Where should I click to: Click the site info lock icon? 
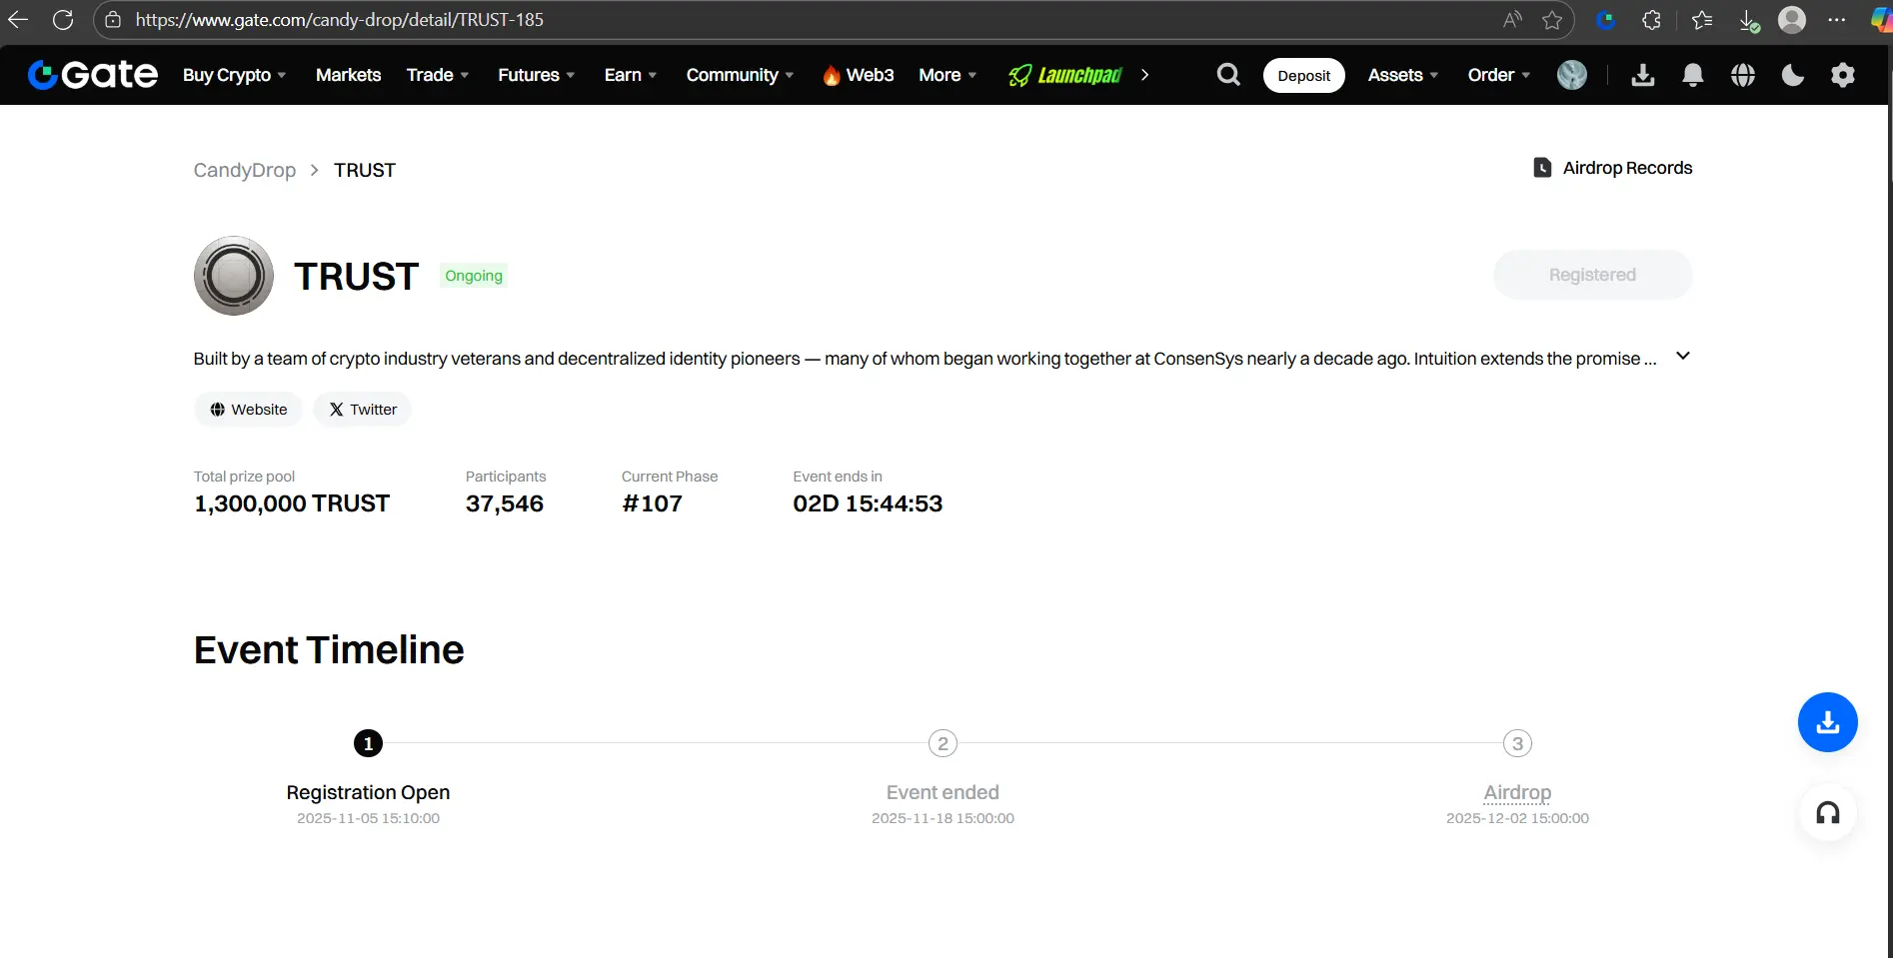[113, 20]
